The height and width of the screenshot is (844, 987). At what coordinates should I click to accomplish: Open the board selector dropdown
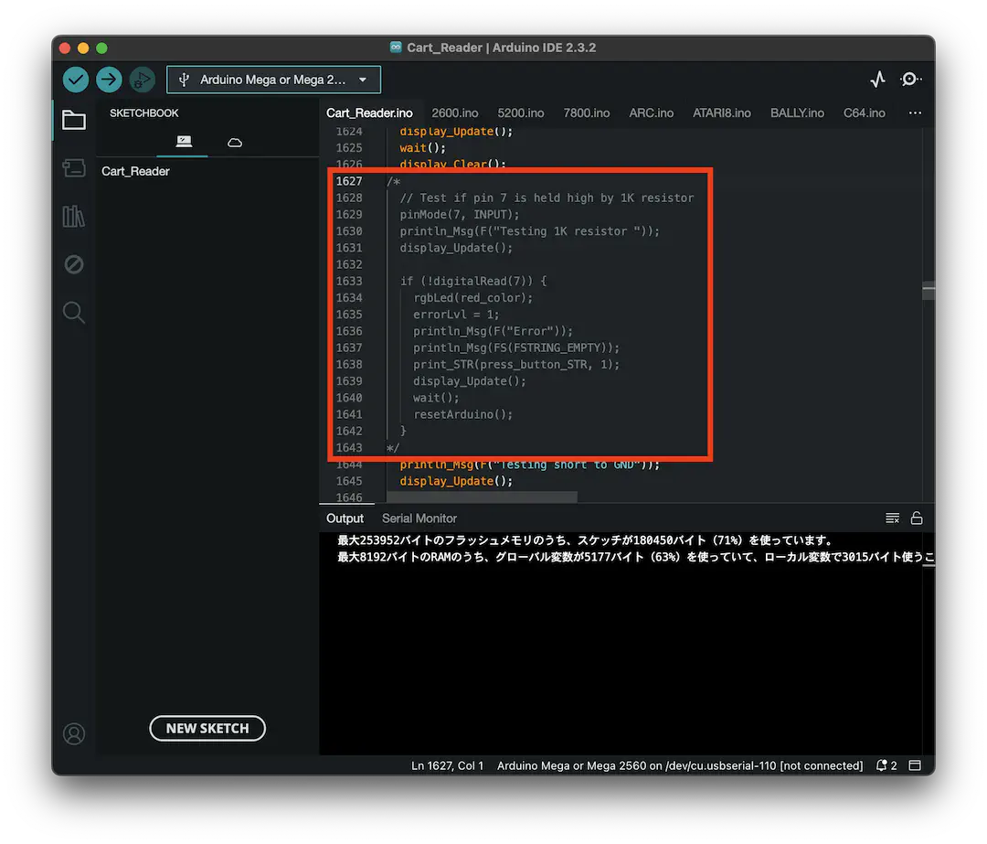tap(273, 80)
